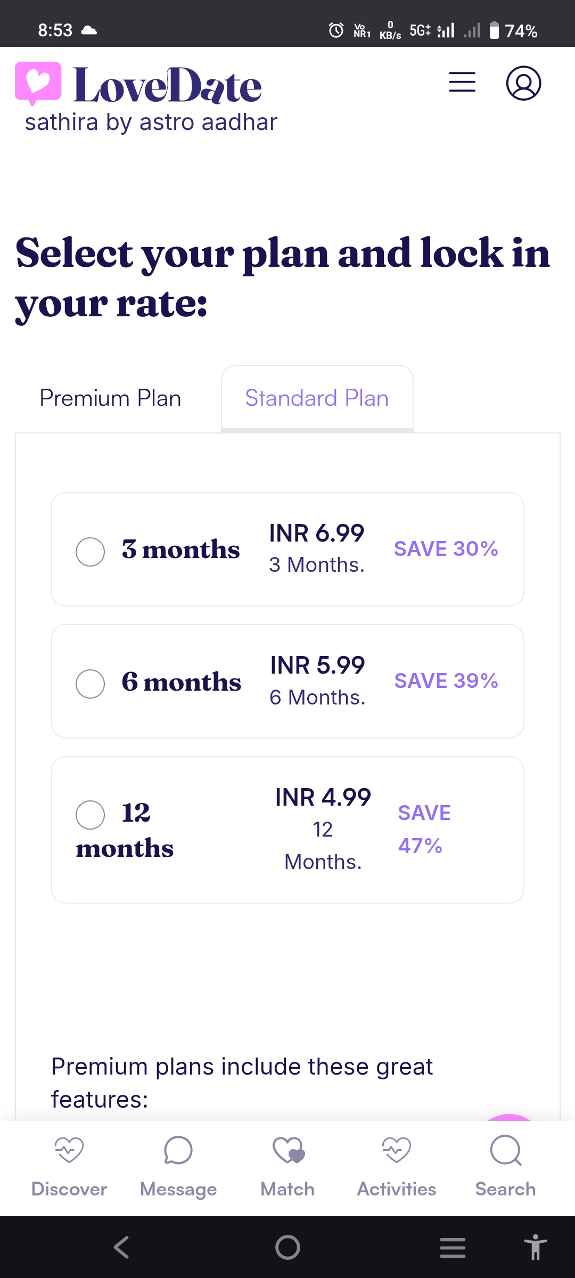575x1278 pixels.
Task: Switch to the Premium Plan tab
Action: (110, 398)
